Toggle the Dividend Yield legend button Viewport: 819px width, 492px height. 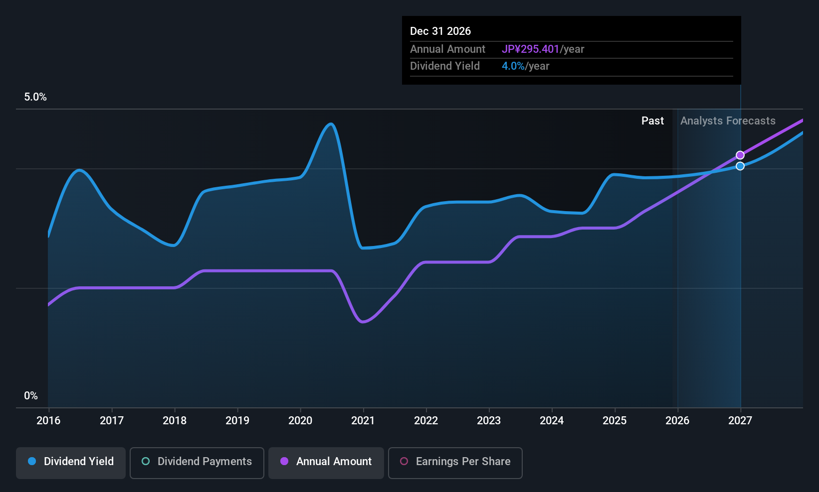point(71,463)
